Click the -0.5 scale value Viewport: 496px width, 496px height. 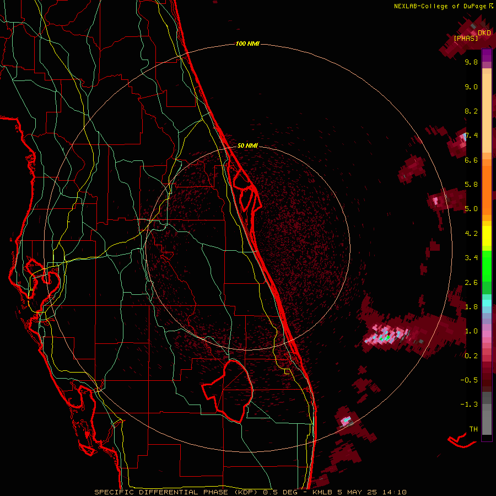[469, 380]
